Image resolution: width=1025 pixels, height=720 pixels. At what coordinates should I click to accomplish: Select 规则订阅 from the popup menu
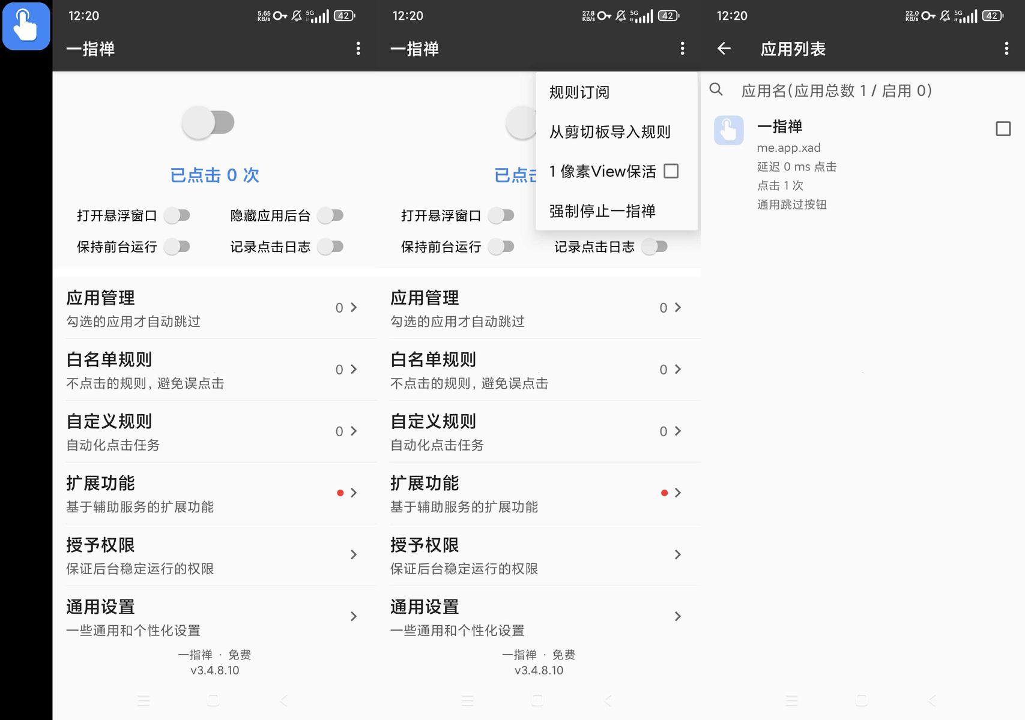617,92
